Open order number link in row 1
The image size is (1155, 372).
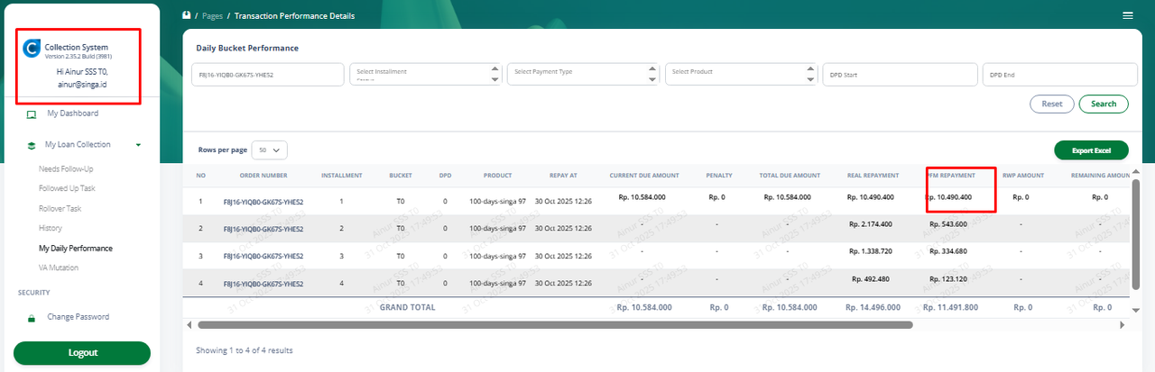point(263,202)
